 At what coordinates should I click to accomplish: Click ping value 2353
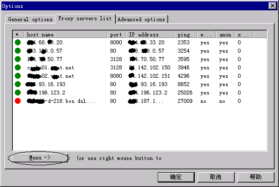tap(183, 42)
